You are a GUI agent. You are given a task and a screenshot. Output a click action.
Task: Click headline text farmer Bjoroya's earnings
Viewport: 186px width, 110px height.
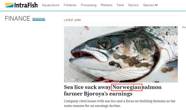98,94
